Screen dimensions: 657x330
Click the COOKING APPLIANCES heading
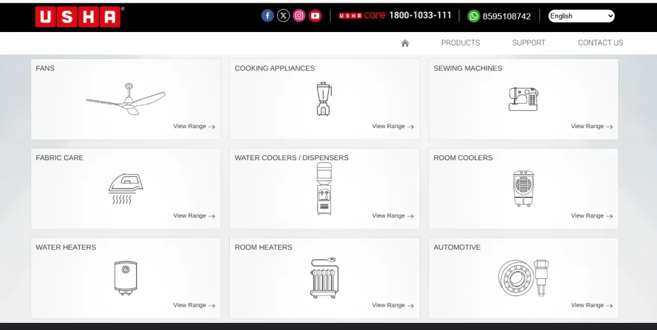pyautogui.click(x=275, y=68)
